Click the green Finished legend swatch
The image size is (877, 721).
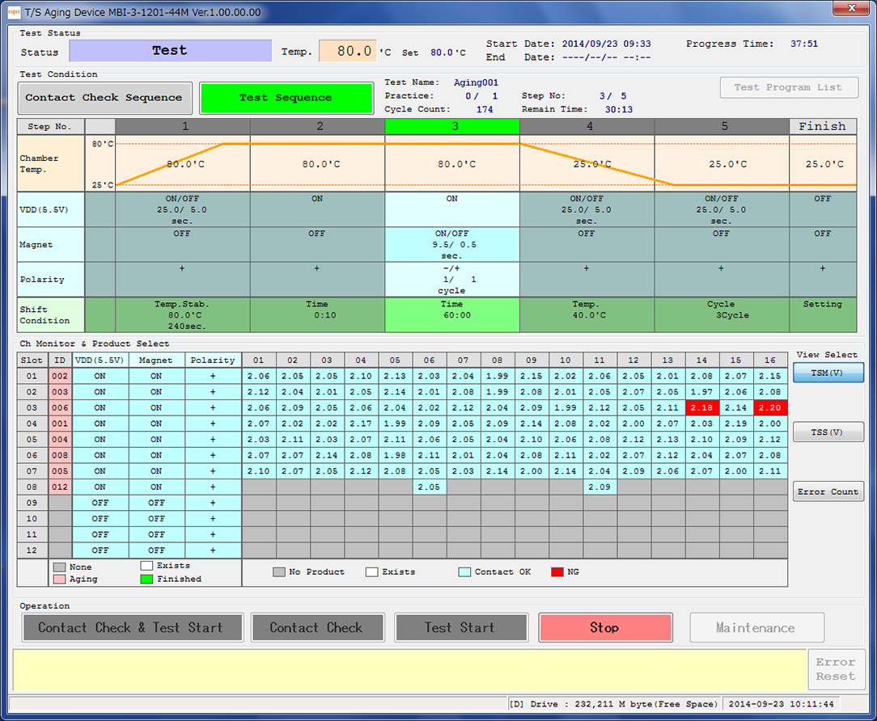pos(146,579)
